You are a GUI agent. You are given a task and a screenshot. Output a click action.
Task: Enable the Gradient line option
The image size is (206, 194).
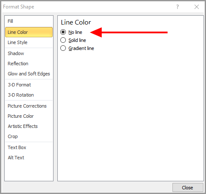pyautogui.click(x=63, y=48)
